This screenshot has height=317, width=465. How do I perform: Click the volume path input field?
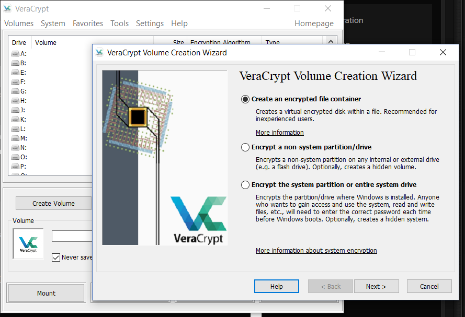72,236
